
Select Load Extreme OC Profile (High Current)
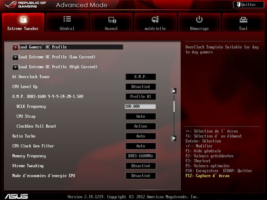55,67
